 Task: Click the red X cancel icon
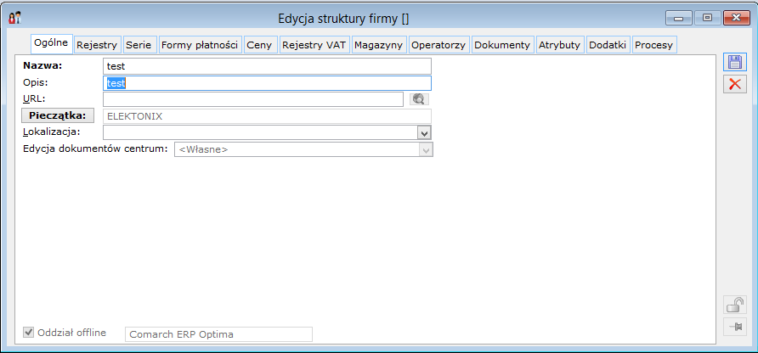(x=734, y=84)
